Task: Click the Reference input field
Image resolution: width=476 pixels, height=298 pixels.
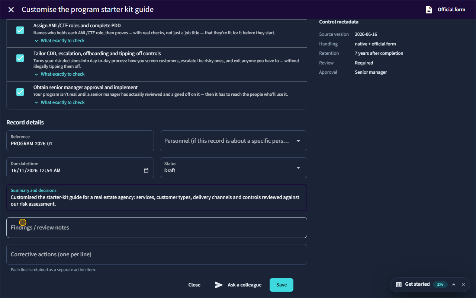Action: [x=80, y=141]
